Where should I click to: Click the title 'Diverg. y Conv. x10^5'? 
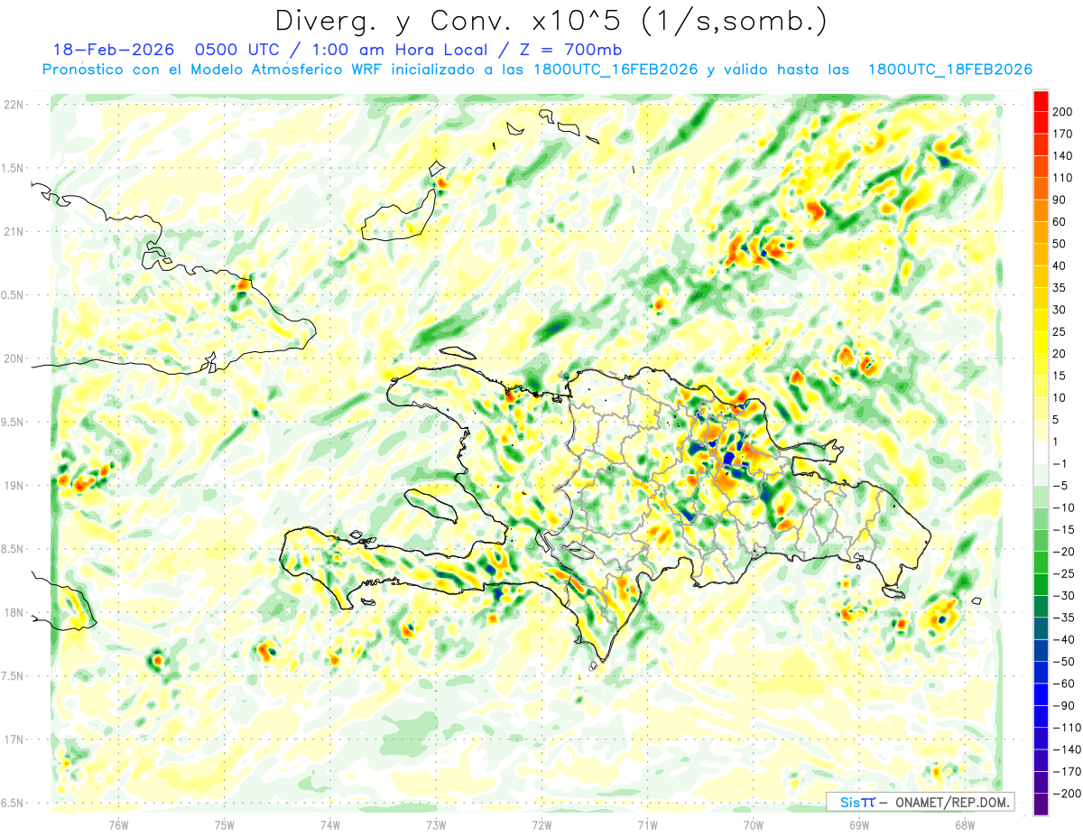[x=449, y=20]
